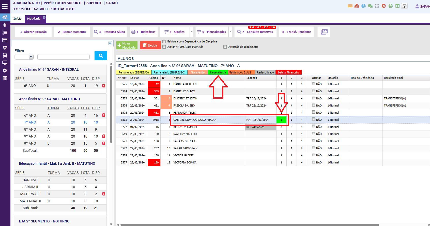
Task: Click the bus icon in left sidebar
Action: pos(5,55)
